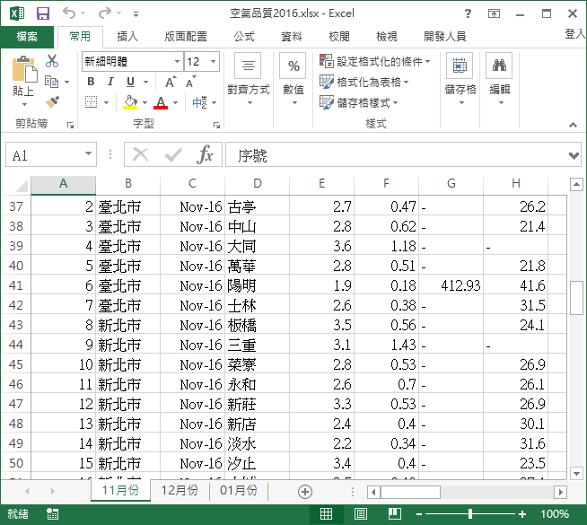The height and width of the screenshot is (525, 587).
Task: Click zoom in plus button
Action: coord(522,514)
